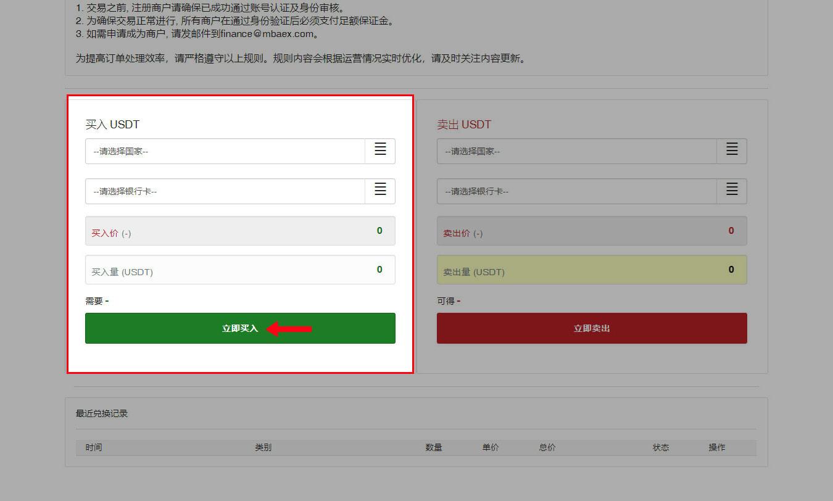
Task: Click the 需要 label under buy amount
Action: coord(94,301)
